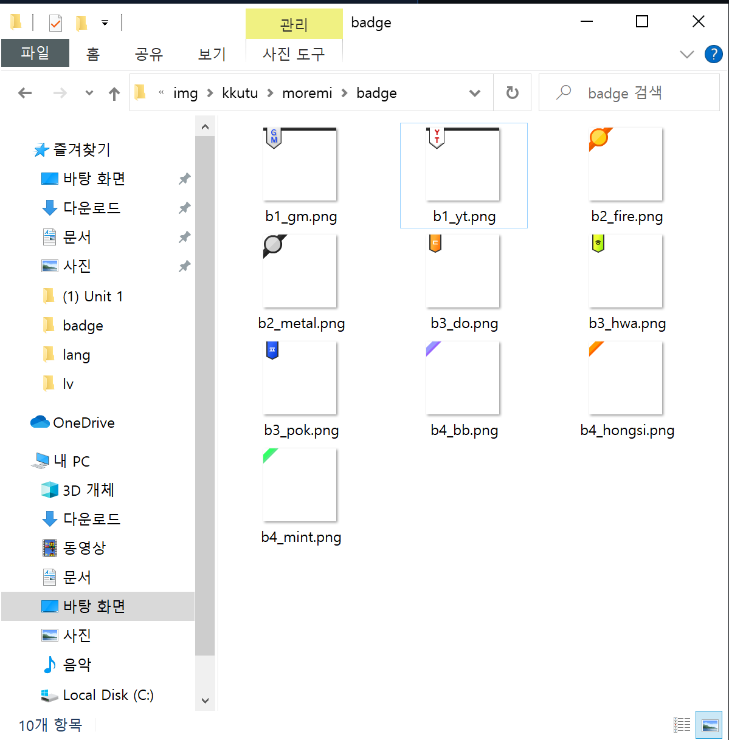
Task: Click kkutu in the address breadcrumb
Action: point(240,93)
